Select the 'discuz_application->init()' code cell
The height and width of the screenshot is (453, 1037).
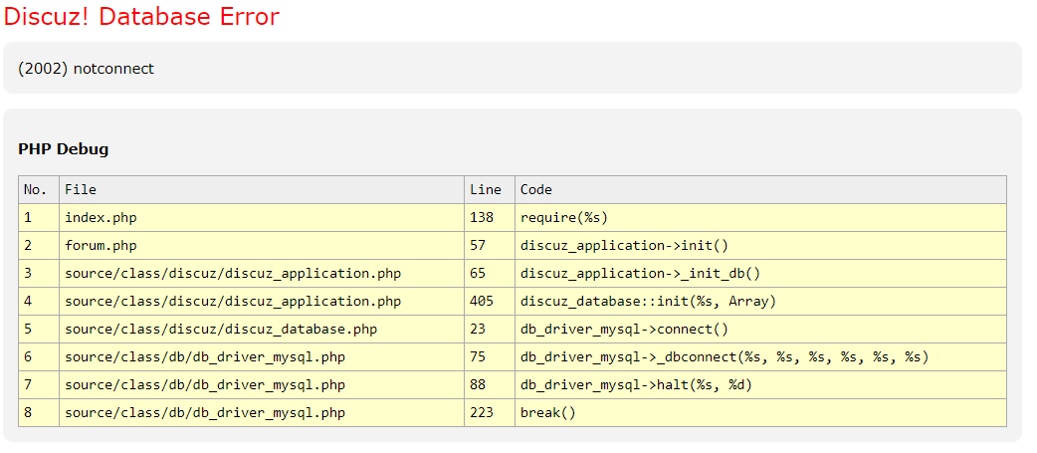click(760, 245)
